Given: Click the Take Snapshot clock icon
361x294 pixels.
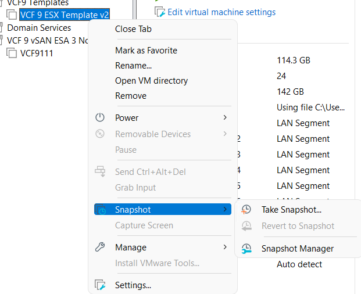Looking at the screenshot, I should tap(246, 210).
